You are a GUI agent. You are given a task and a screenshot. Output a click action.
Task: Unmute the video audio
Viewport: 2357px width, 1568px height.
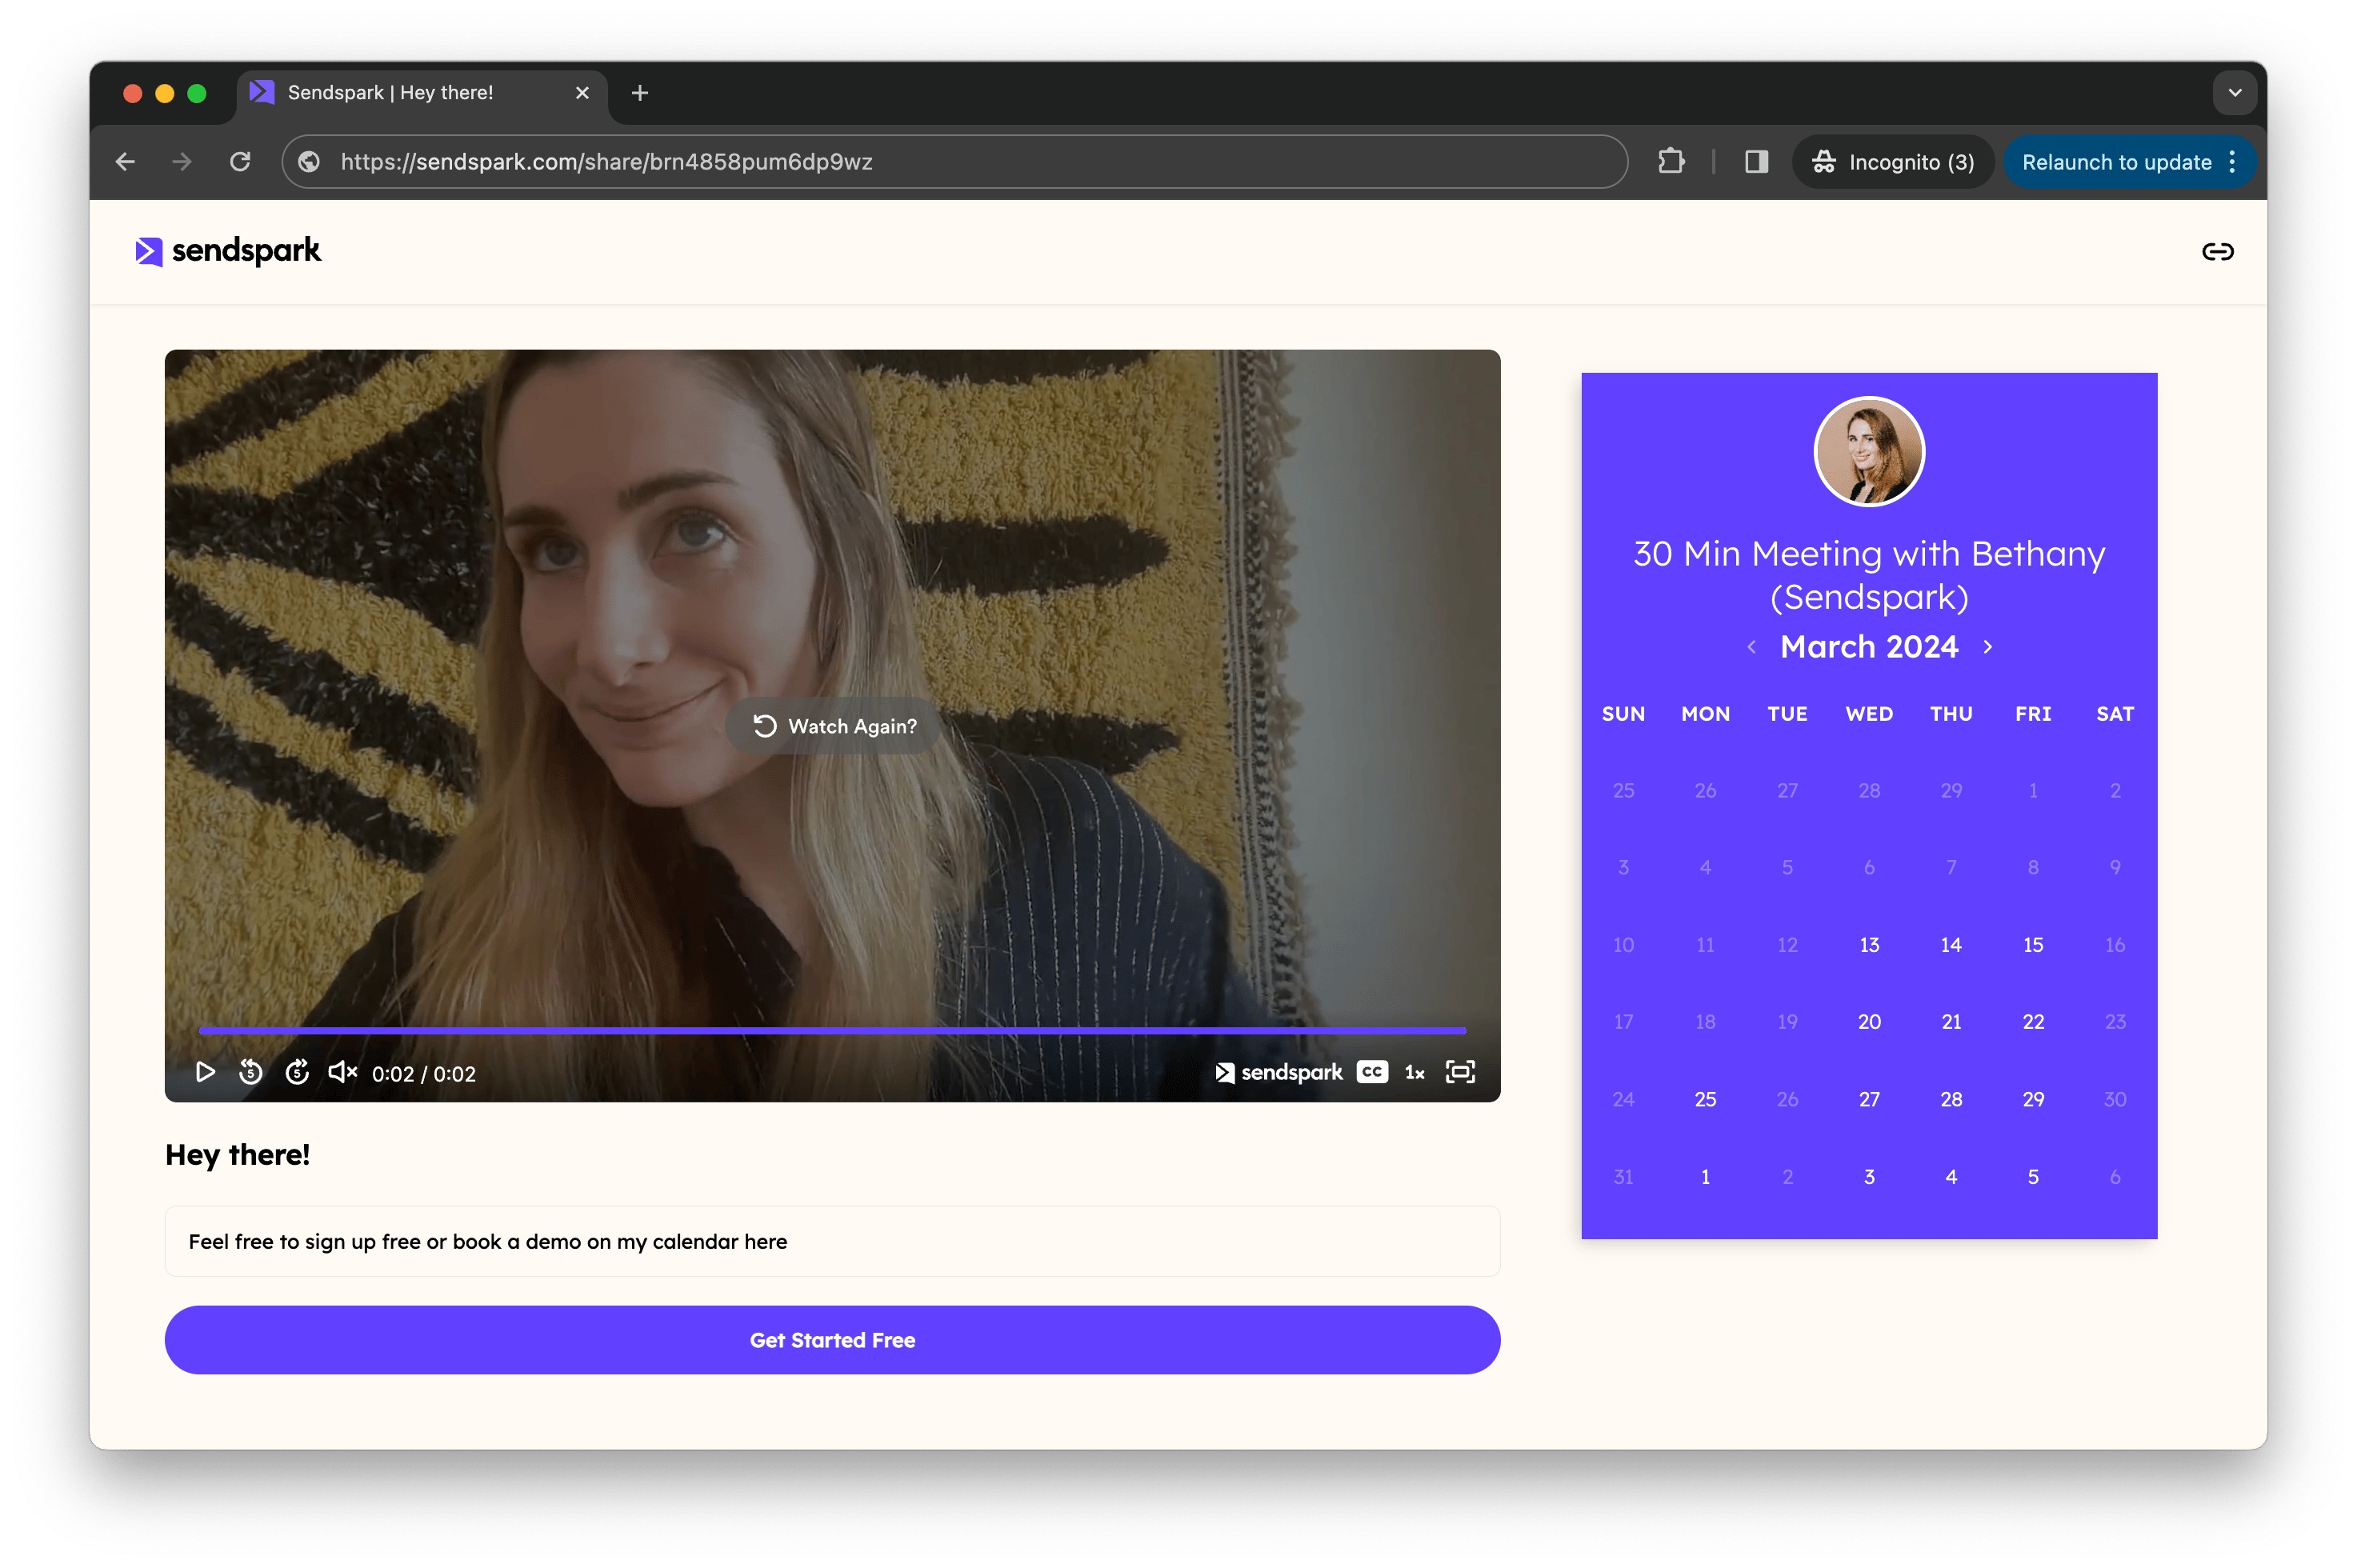342,1072
